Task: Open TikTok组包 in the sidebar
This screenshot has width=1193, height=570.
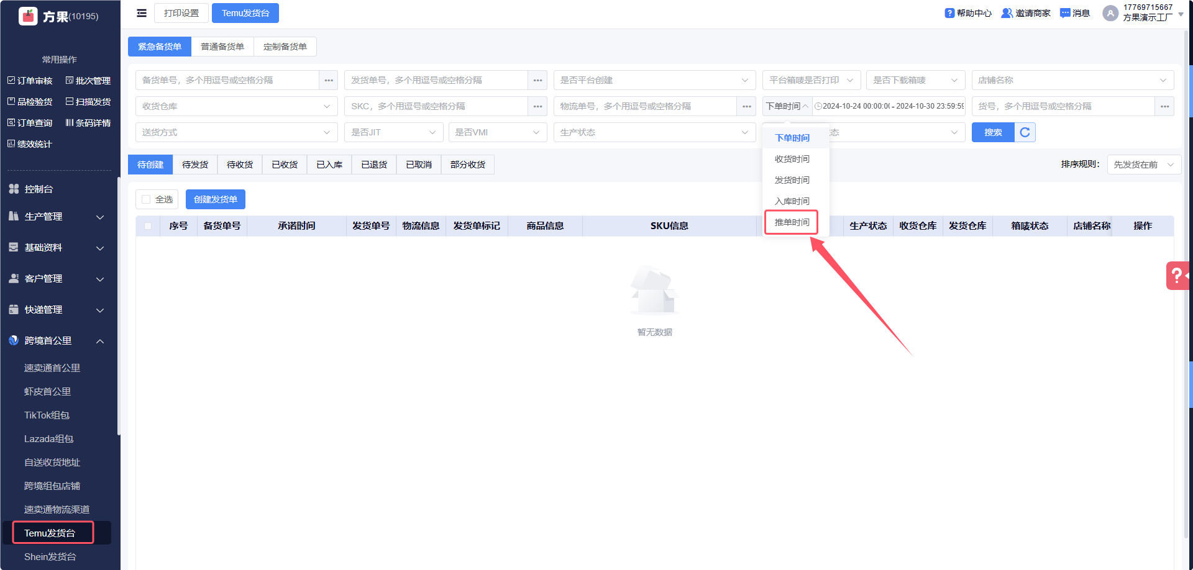Action: coord(47,415)
